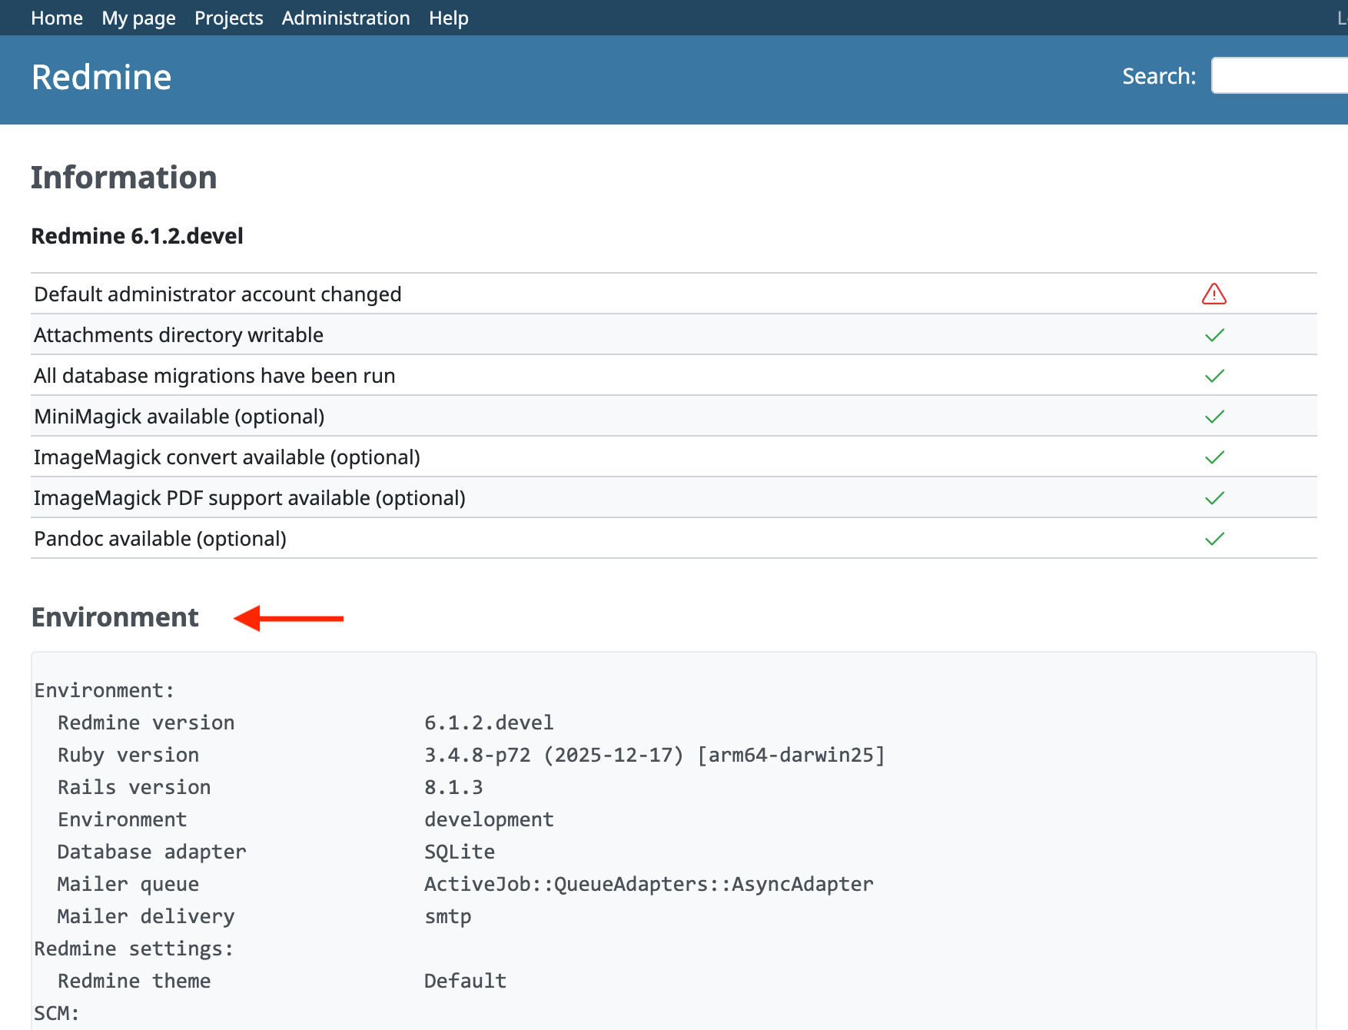Focus the Search input field

[1280, 75]
